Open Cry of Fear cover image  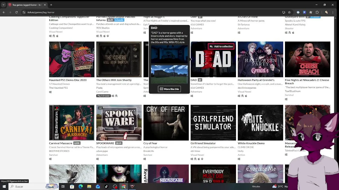[x=166, y=123]
